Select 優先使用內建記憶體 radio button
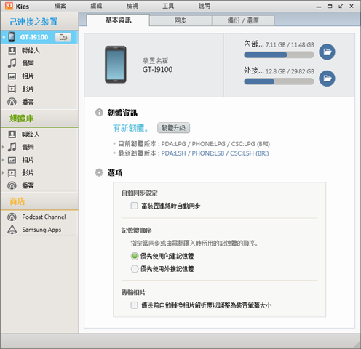This screenshot has height=349, width=361. 135,256
